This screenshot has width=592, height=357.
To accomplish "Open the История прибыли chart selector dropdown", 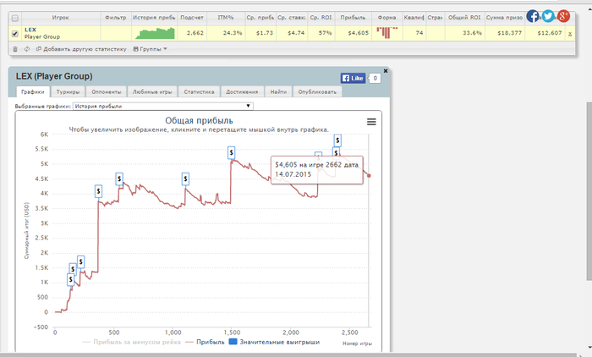I will [162, 106].
